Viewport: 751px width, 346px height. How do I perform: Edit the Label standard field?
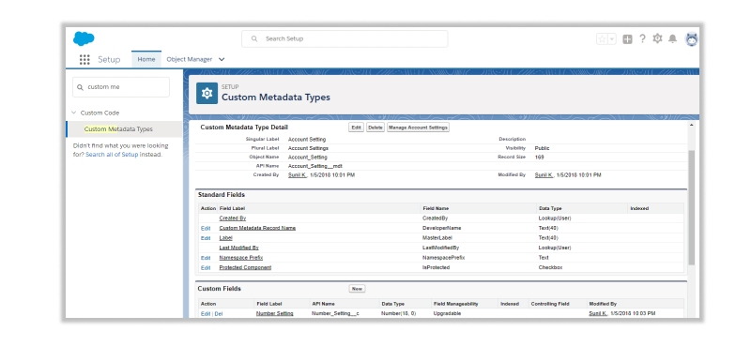206,238
